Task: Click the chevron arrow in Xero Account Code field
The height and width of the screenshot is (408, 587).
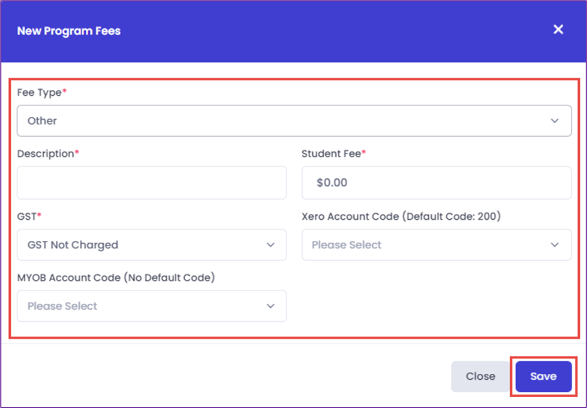Action: pos(555,245)
